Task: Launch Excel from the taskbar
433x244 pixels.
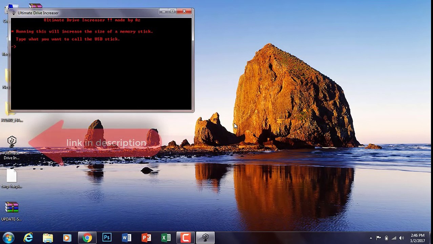Action: click(166, 238)
